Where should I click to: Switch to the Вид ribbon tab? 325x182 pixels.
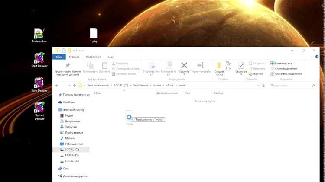(110, 57)
